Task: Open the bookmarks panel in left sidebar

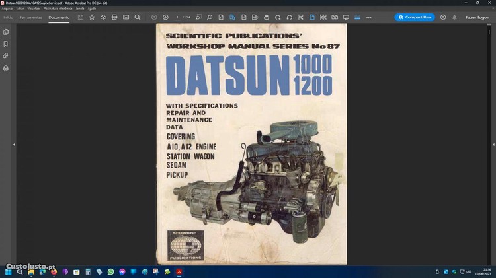Action: point(6,44)
